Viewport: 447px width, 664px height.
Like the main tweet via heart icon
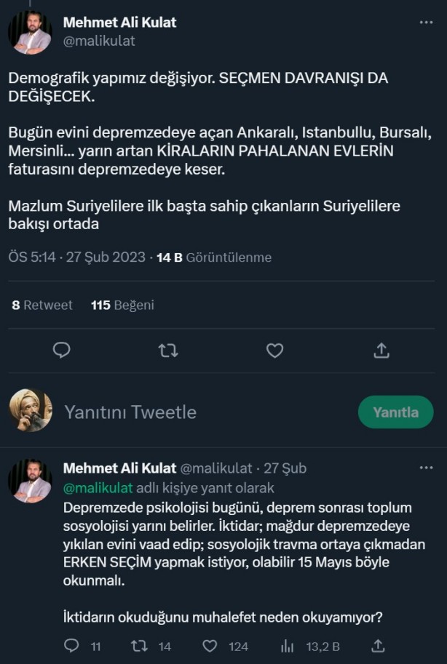(x=274, y=351)
